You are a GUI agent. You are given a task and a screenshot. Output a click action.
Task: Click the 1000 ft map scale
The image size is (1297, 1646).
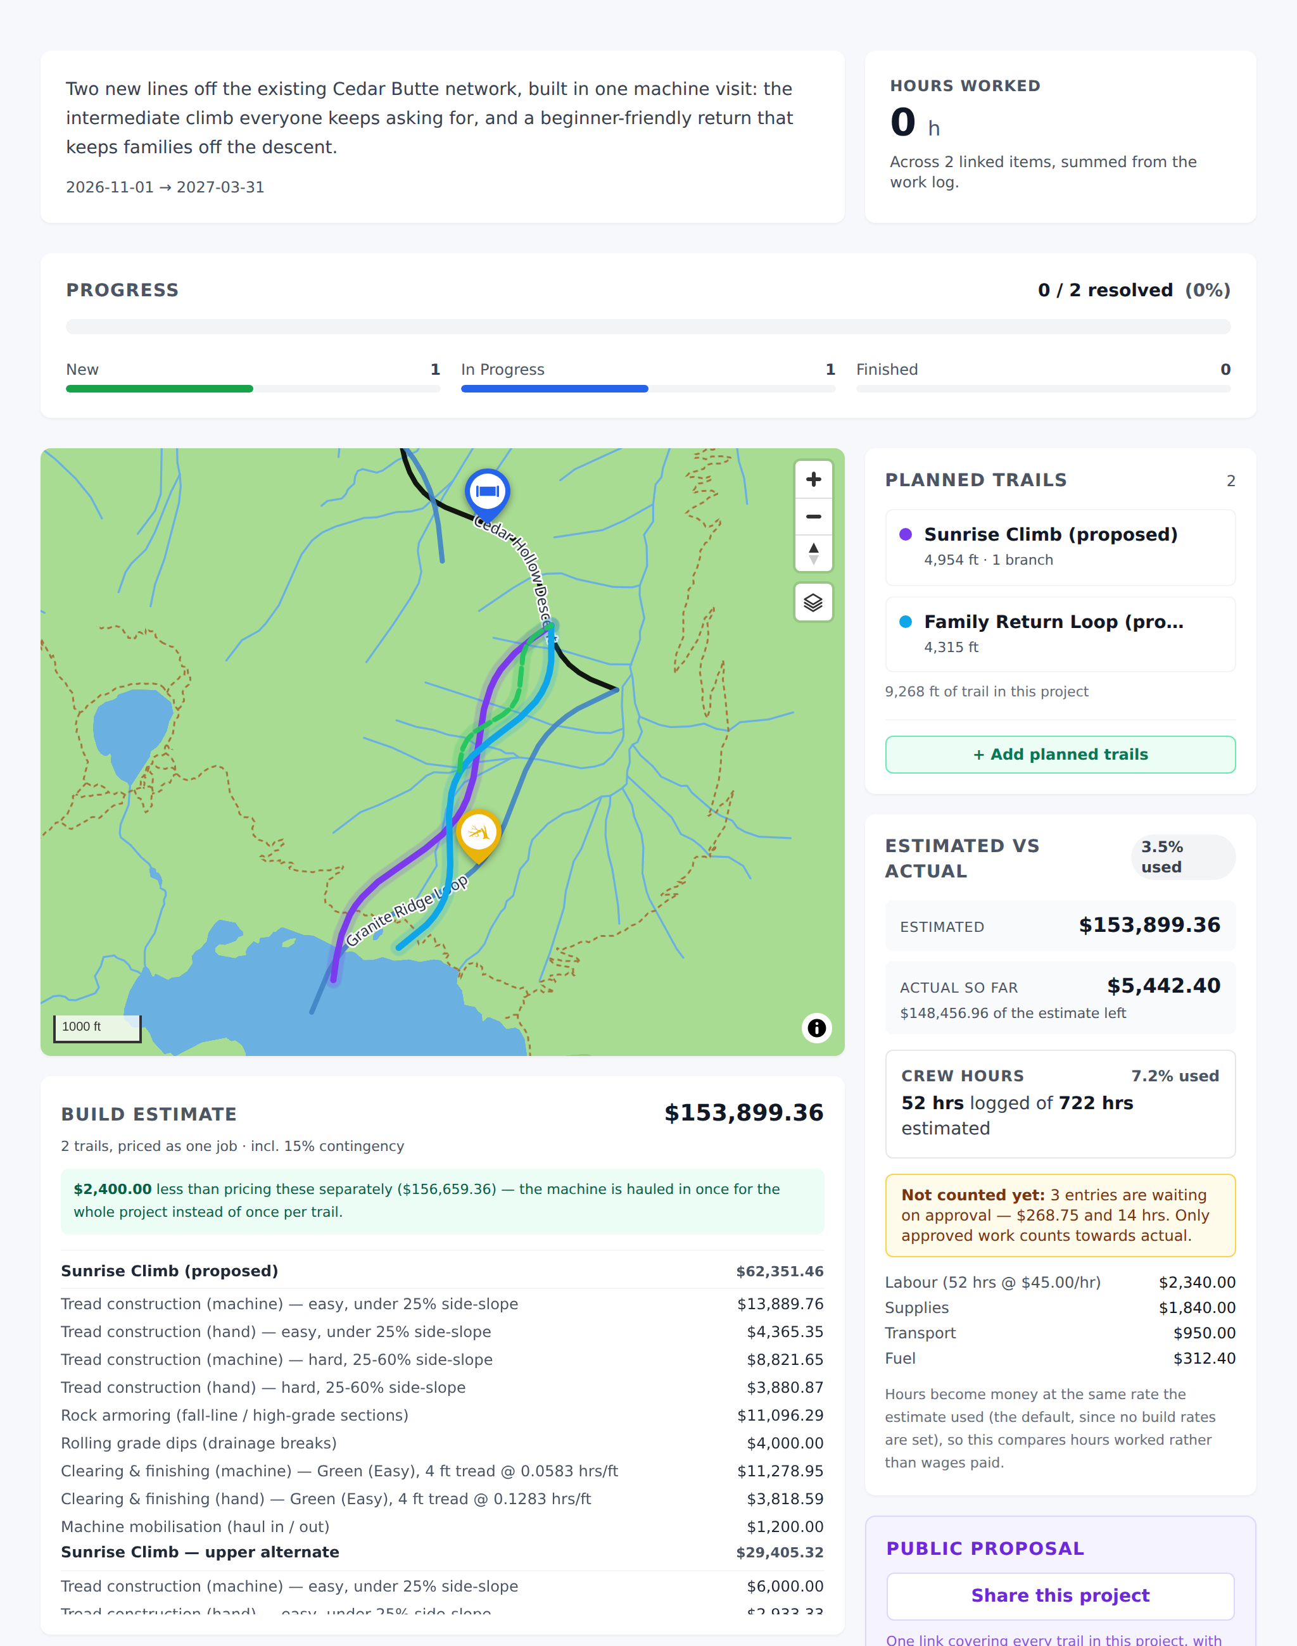coord(97,1028)
